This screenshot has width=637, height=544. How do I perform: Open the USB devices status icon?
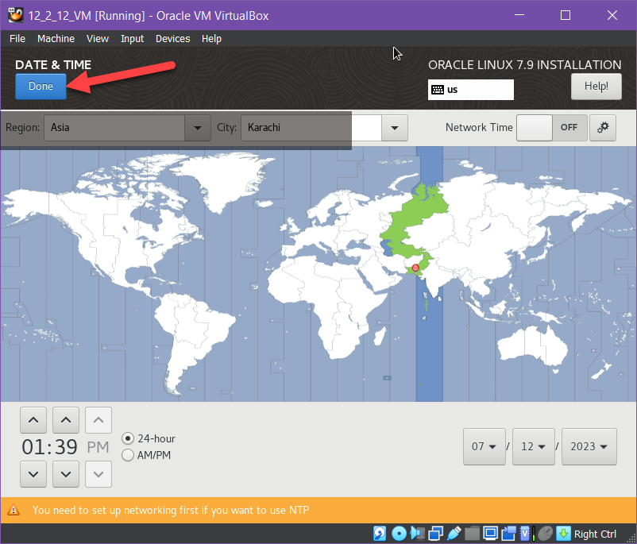454,534
